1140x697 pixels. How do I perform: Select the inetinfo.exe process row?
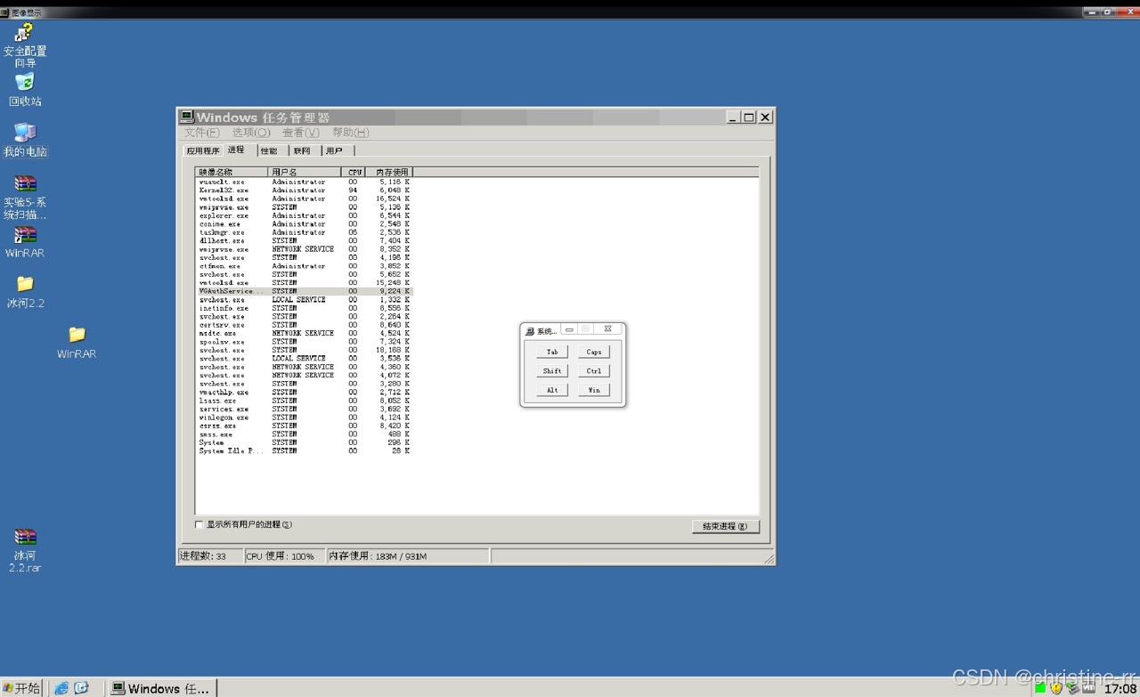[305, 308]
